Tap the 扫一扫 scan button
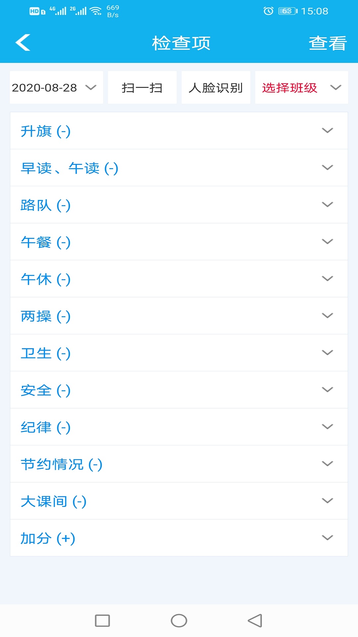Image resolution: width=358 pixels, height=637 pixels. click(x=142, y=88)
